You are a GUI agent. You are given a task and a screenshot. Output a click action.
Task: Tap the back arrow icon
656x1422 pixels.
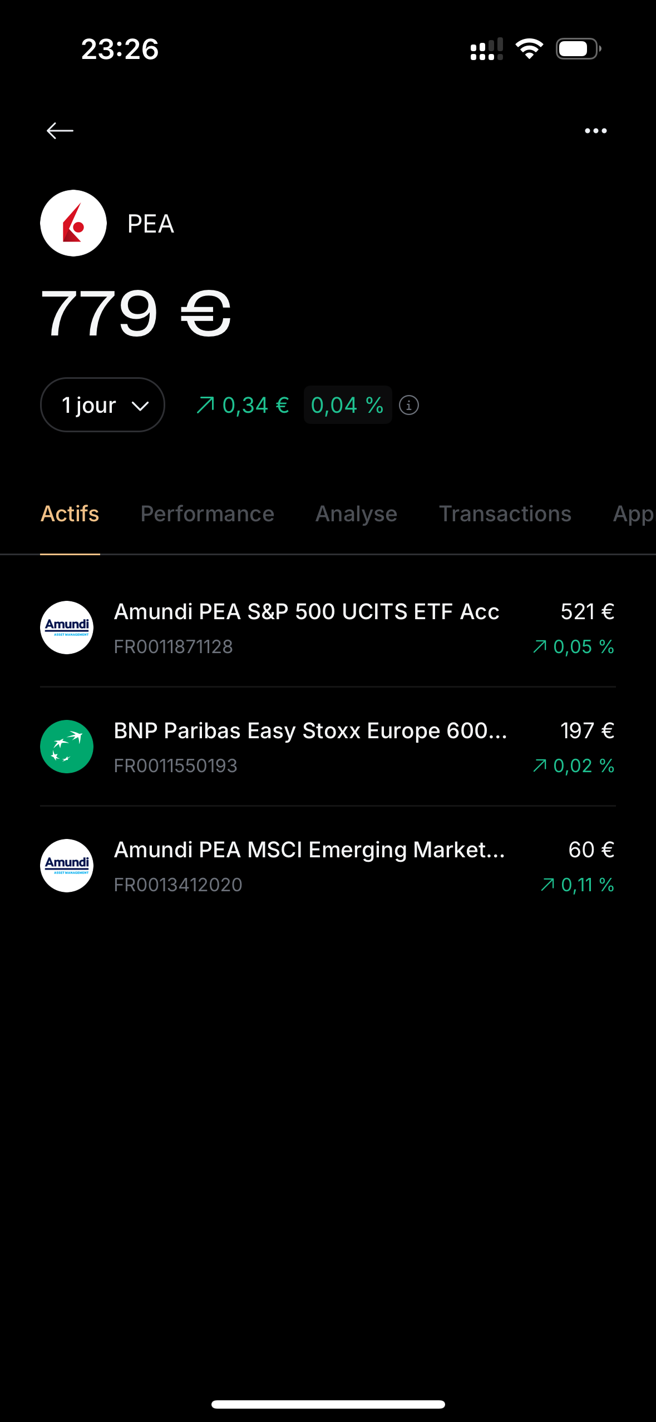tap(60, 131)
